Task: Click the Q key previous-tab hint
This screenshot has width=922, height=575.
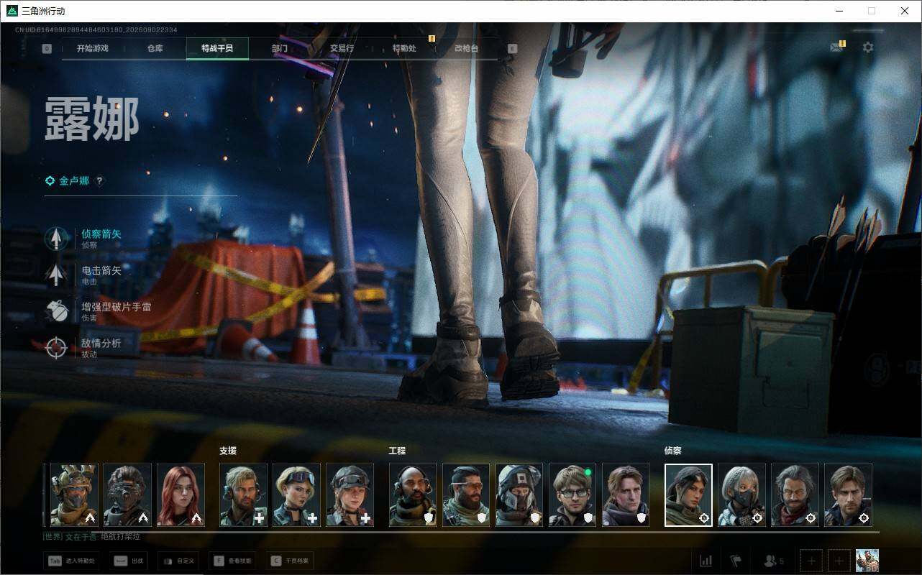Action: pyautogui.click(x=47, y=49)
